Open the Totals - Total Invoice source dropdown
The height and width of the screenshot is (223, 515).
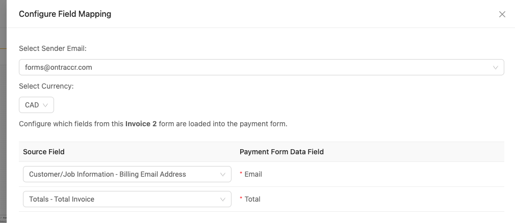point(127,199)
